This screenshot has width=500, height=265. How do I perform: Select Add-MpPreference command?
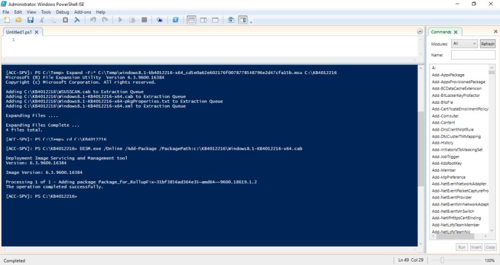pos(449,177)
